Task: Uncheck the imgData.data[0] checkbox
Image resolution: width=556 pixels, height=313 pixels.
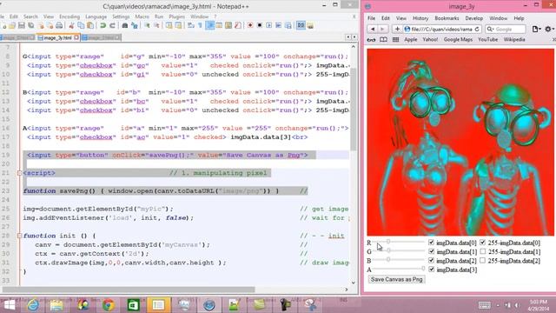Action: click(x=431, y=243)
